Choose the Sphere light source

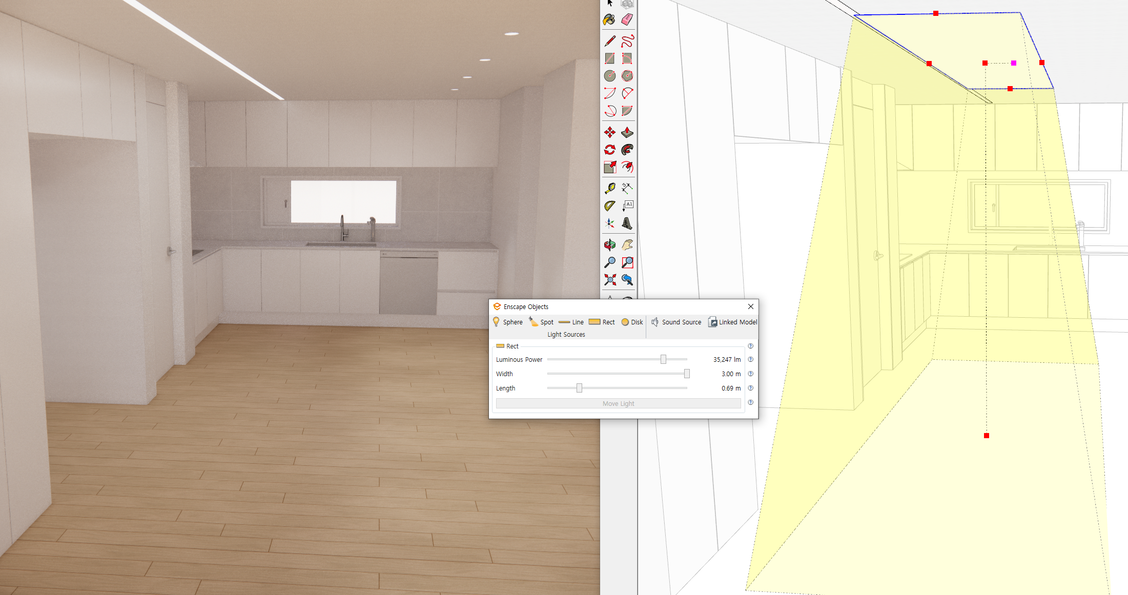point(507,322)
